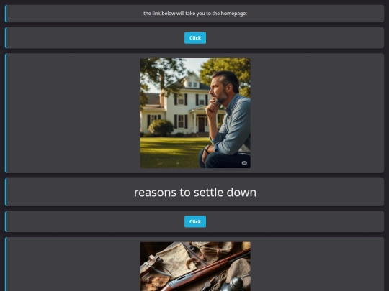Click the green lawn in the house photo
389x291 pixels.
pyautogui.click(x=171, y=151)
